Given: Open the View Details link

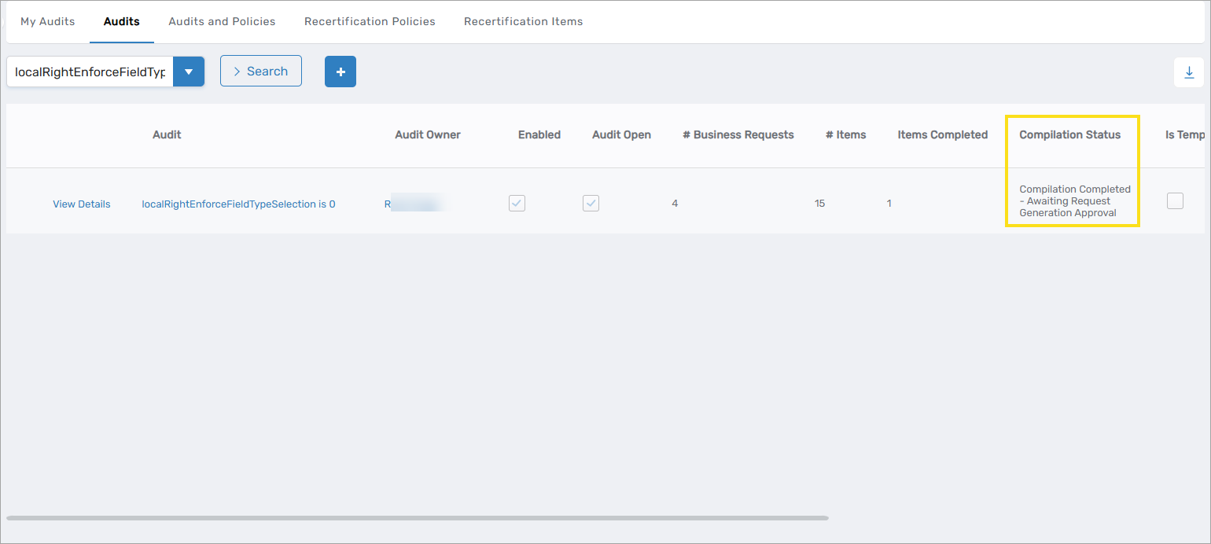Looking at the screenshot, I should pyautogui.click(x=82, y=204).
